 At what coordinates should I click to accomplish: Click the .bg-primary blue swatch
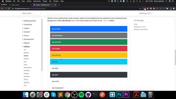pos(89,29)
